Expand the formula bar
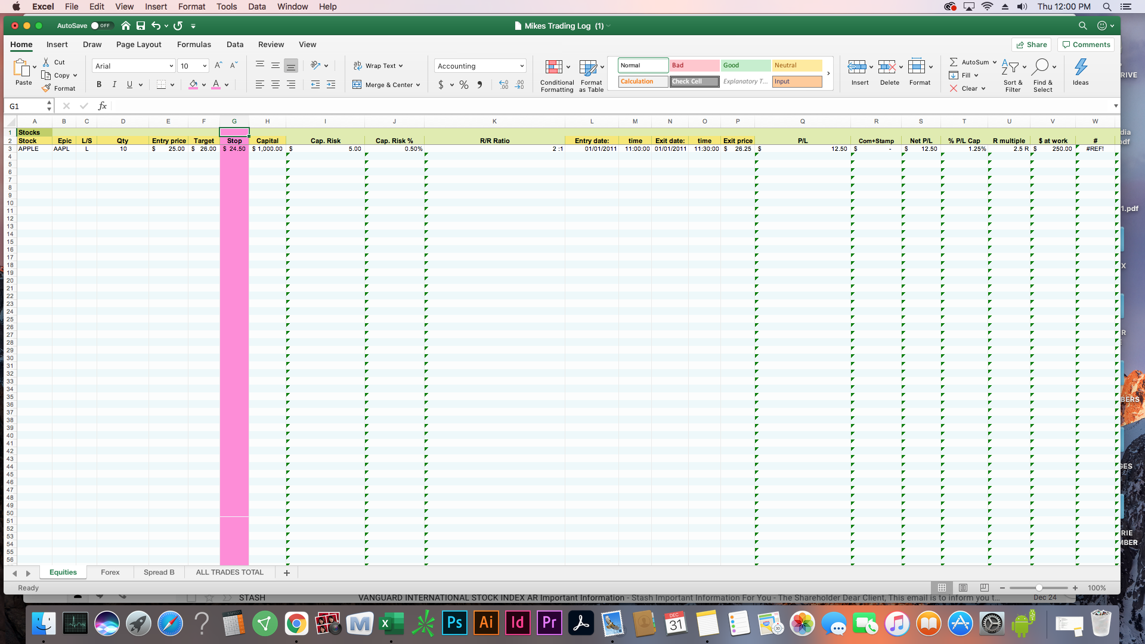This screenshot has width=1145, height=644. [x=1116, y=106]
